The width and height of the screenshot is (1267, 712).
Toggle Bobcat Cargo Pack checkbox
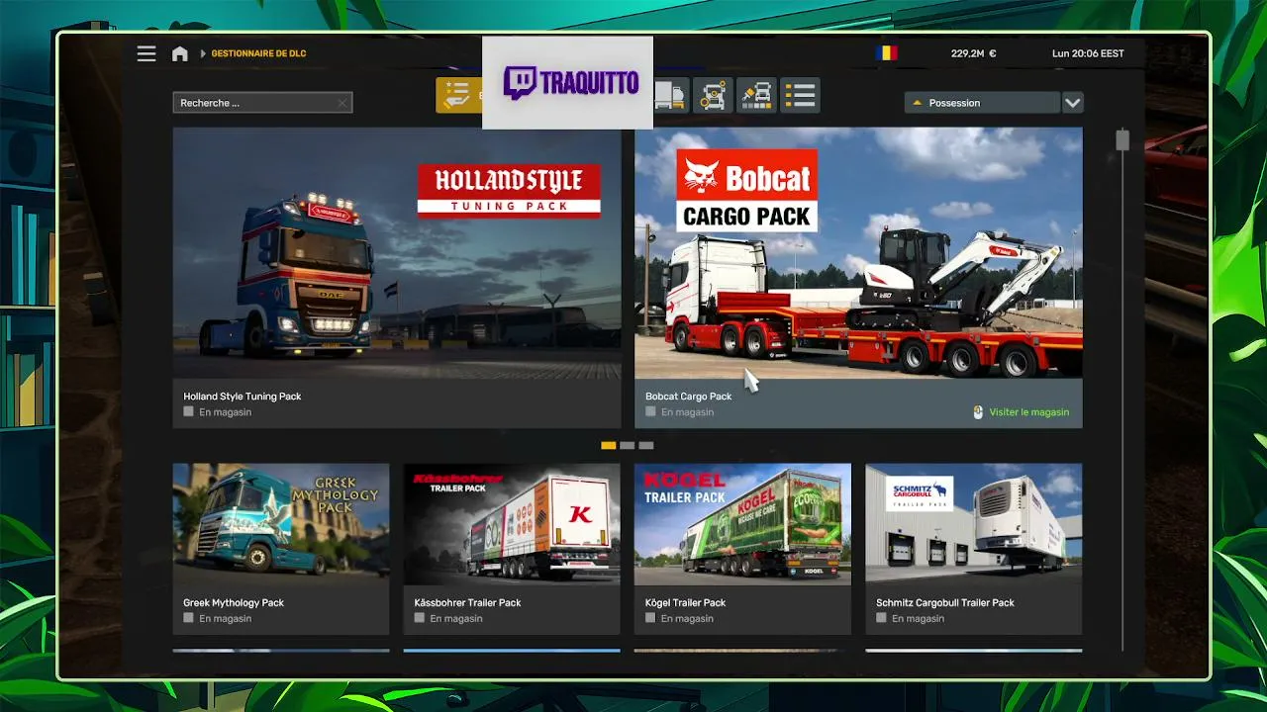(x=651, y=411)
